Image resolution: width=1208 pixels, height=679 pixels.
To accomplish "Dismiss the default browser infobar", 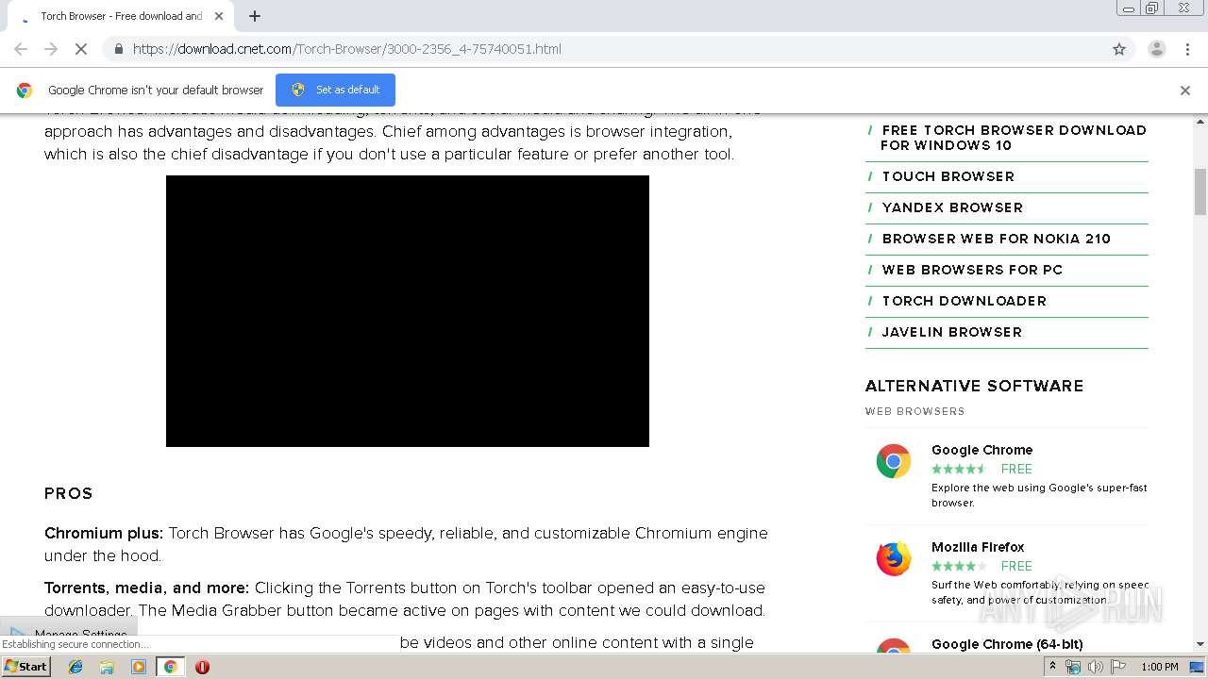I will [x=1185, y=91].
